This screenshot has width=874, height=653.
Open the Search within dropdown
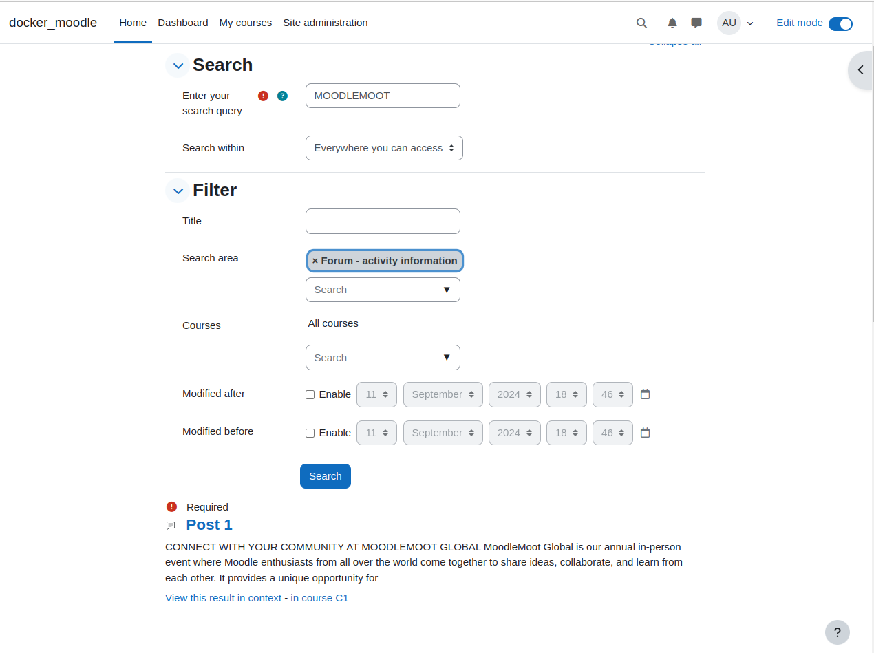click(x=384, y=148)
